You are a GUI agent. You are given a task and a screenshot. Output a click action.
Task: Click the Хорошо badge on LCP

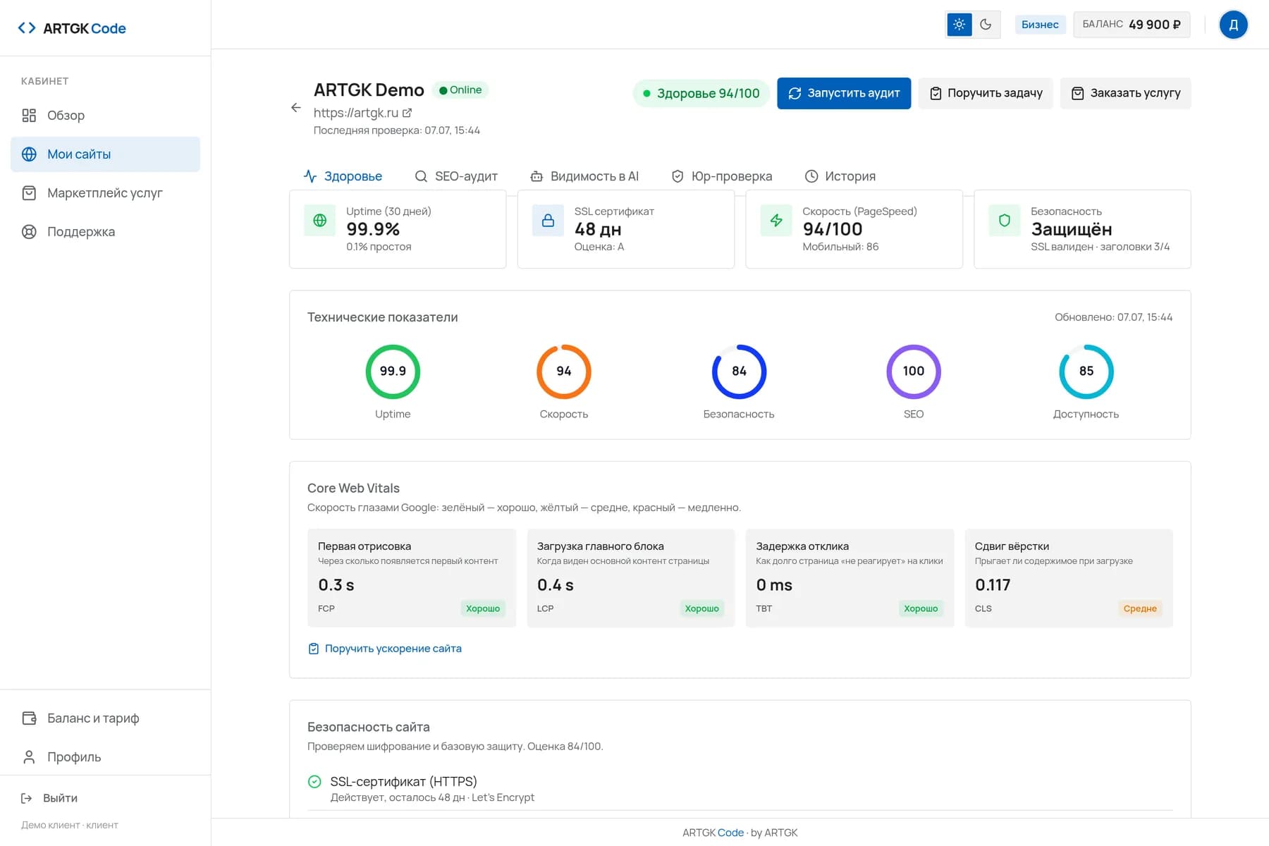click(702, 608)
